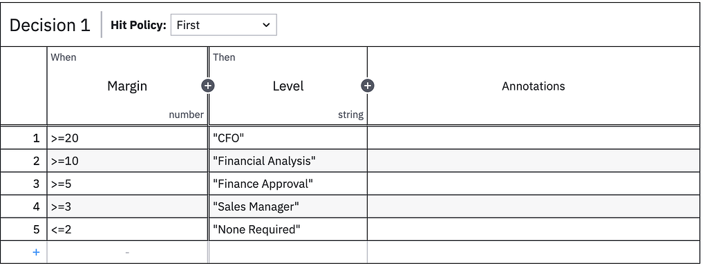Screen dimensions: 707x270
Task: Edit the "Sales Manager" output cell
Action: (288, 207)
